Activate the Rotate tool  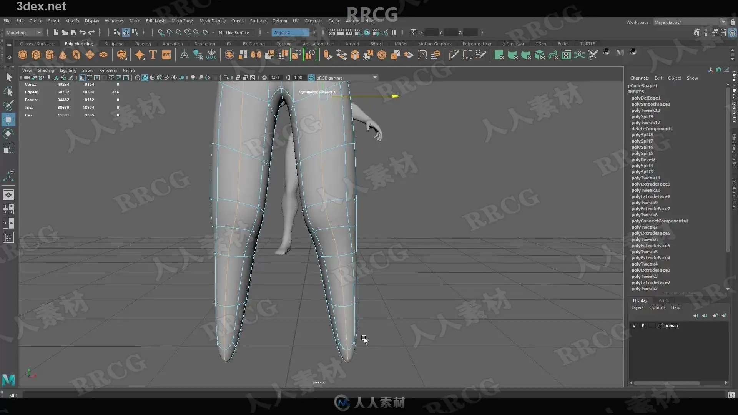(x=8, y=134)
